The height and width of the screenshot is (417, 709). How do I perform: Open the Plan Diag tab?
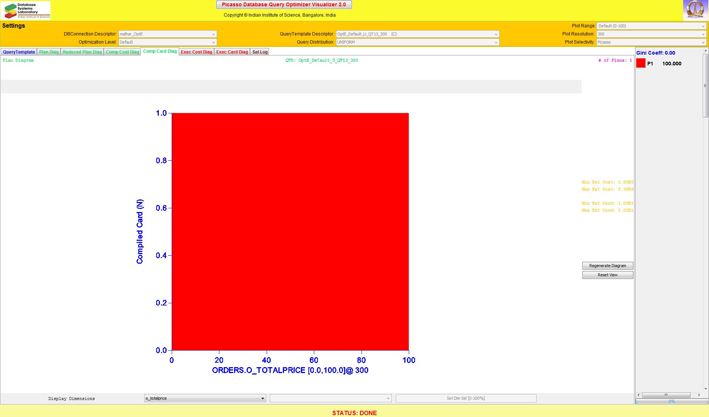click(49, 52)
